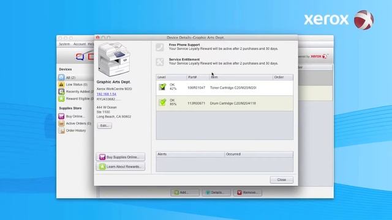
Task: Click the Order History icon
Action: (61, 130)
